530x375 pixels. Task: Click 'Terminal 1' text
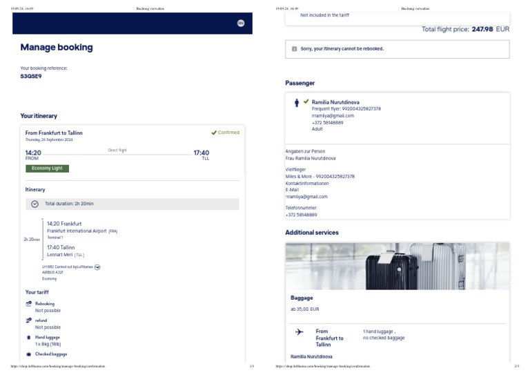click(x=55, y=238)
